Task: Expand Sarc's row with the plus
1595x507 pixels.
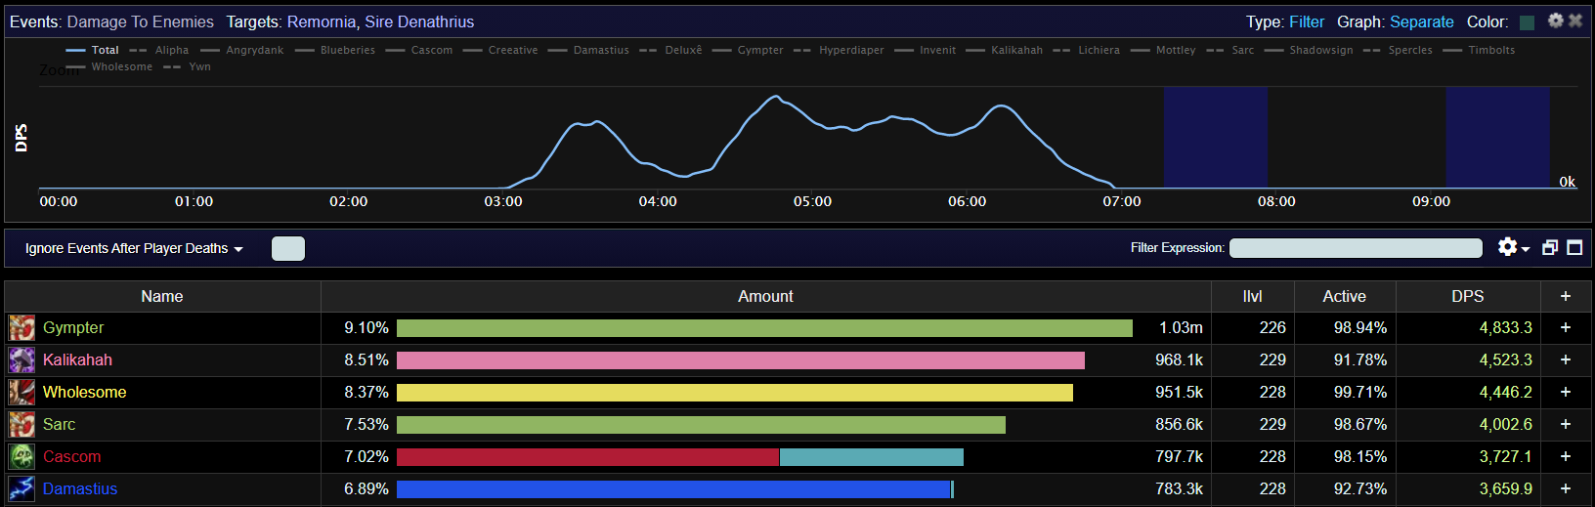Action: click(x=1566, y=425)
